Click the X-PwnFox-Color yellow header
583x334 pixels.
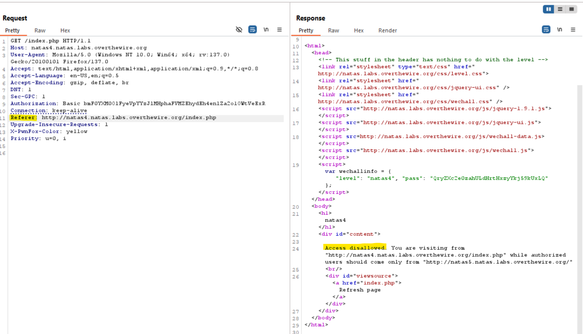point(49,132)
